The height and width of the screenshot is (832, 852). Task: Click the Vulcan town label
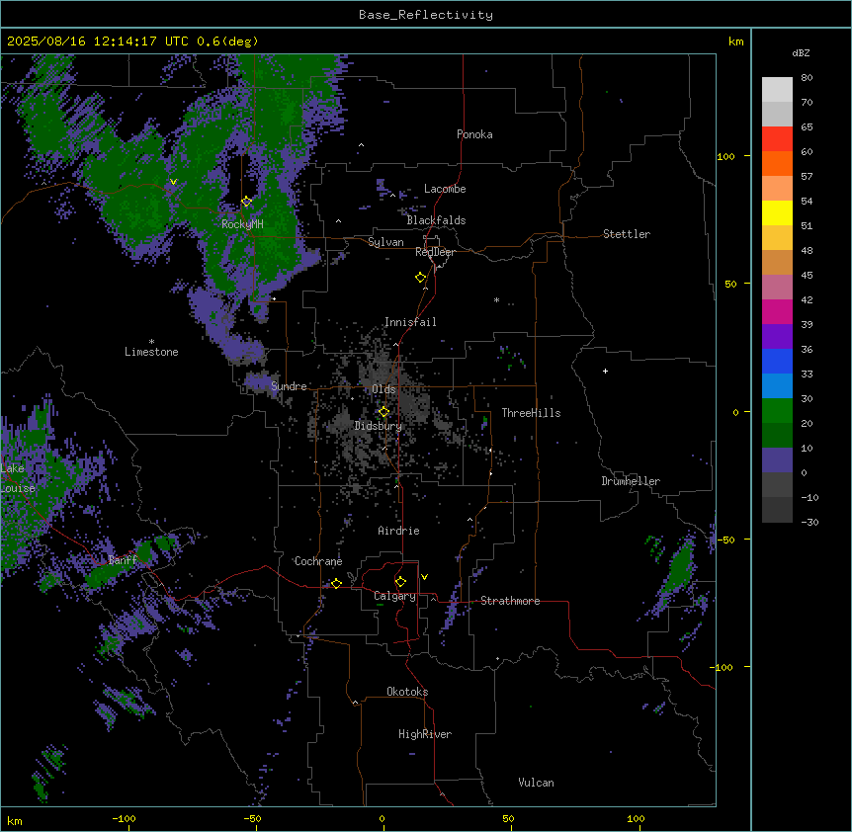coord(536,783)
